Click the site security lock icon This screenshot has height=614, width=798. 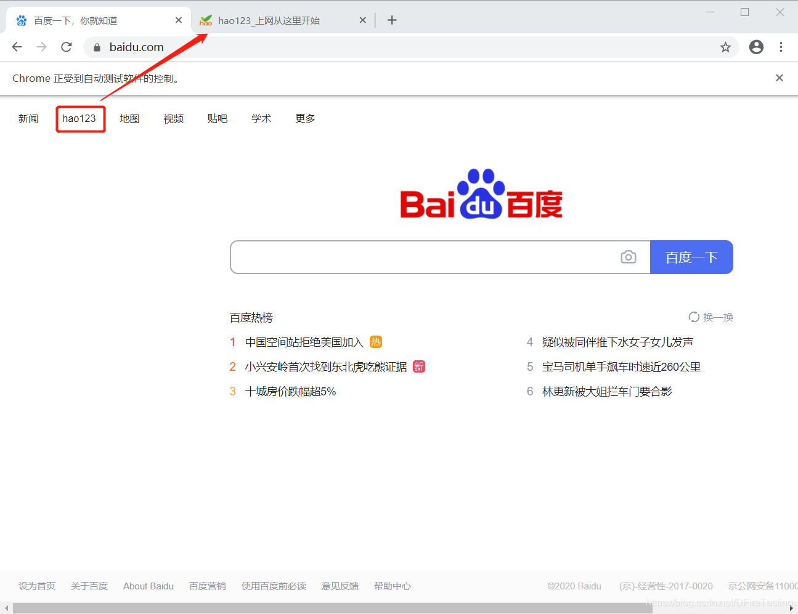(x=96, y=47)
